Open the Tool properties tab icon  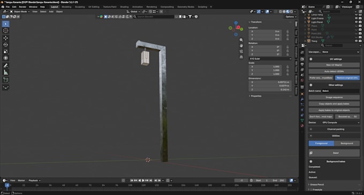coord(302,52)
